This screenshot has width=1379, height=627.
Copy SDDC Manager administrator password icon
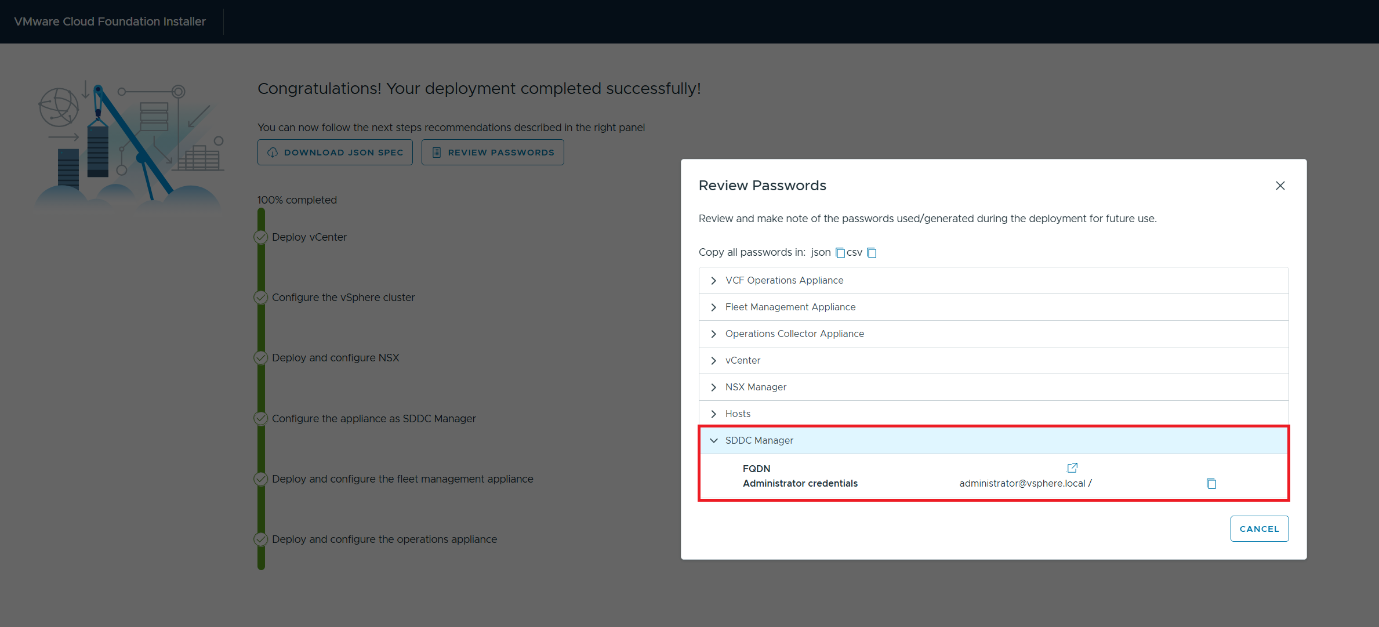(x=1211, y=484)
